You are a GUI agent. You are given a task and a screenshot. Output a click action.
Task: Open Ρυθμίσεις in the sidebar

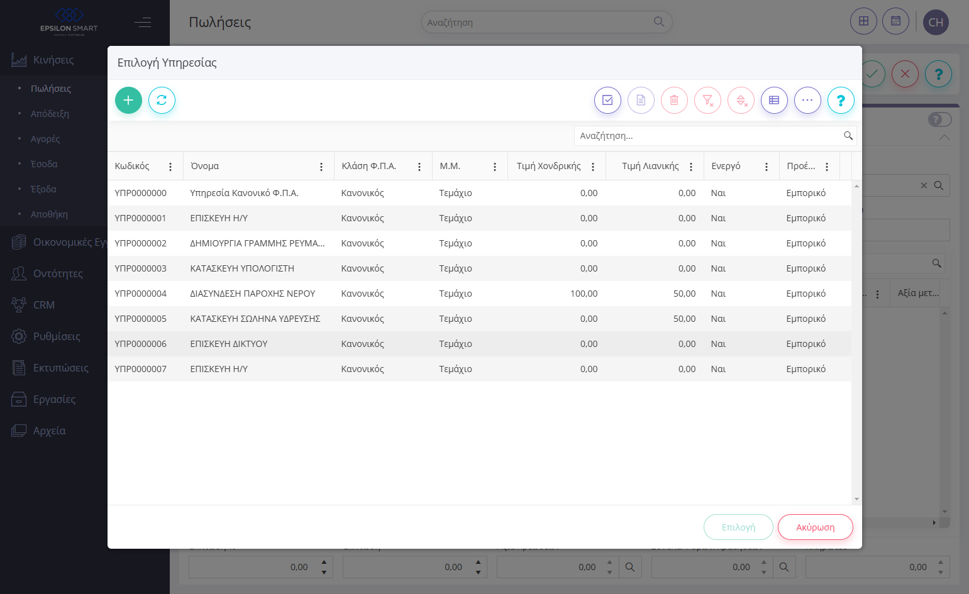point(57,336)
